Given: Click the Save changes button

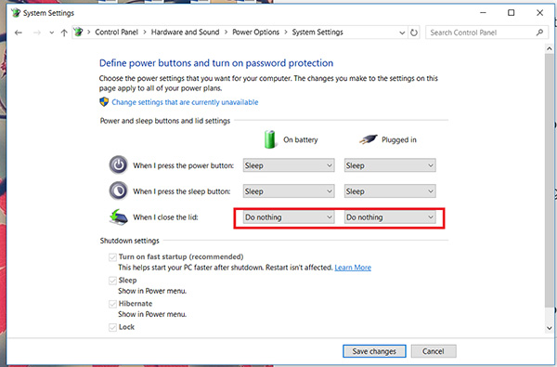Looking at the screenshot, I should click(374, 351).
